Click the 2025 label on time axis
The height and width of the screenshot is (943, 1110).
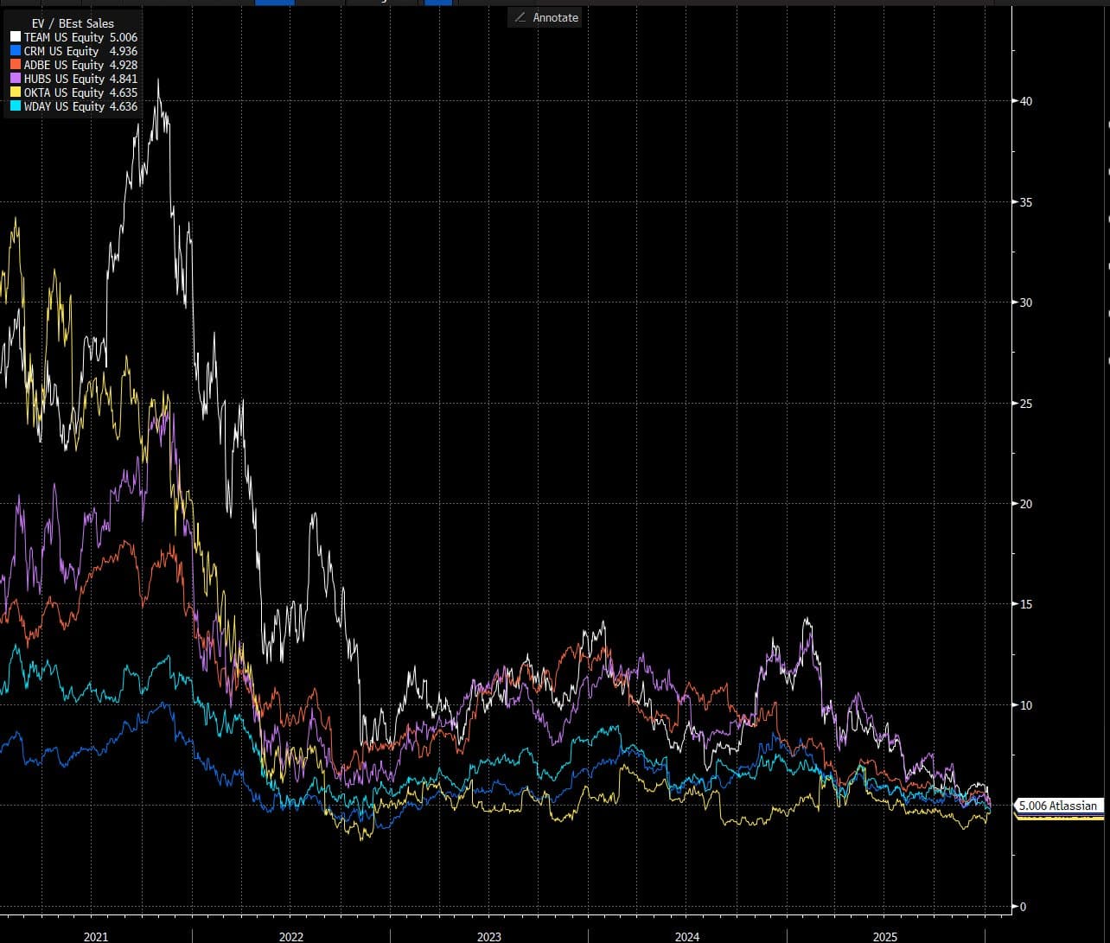pos(885,937)
